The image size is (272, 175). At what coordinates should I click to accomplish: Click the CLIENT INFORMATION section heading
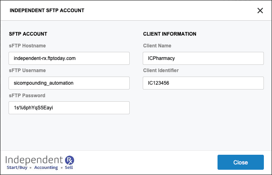click(x=170, y=34)
